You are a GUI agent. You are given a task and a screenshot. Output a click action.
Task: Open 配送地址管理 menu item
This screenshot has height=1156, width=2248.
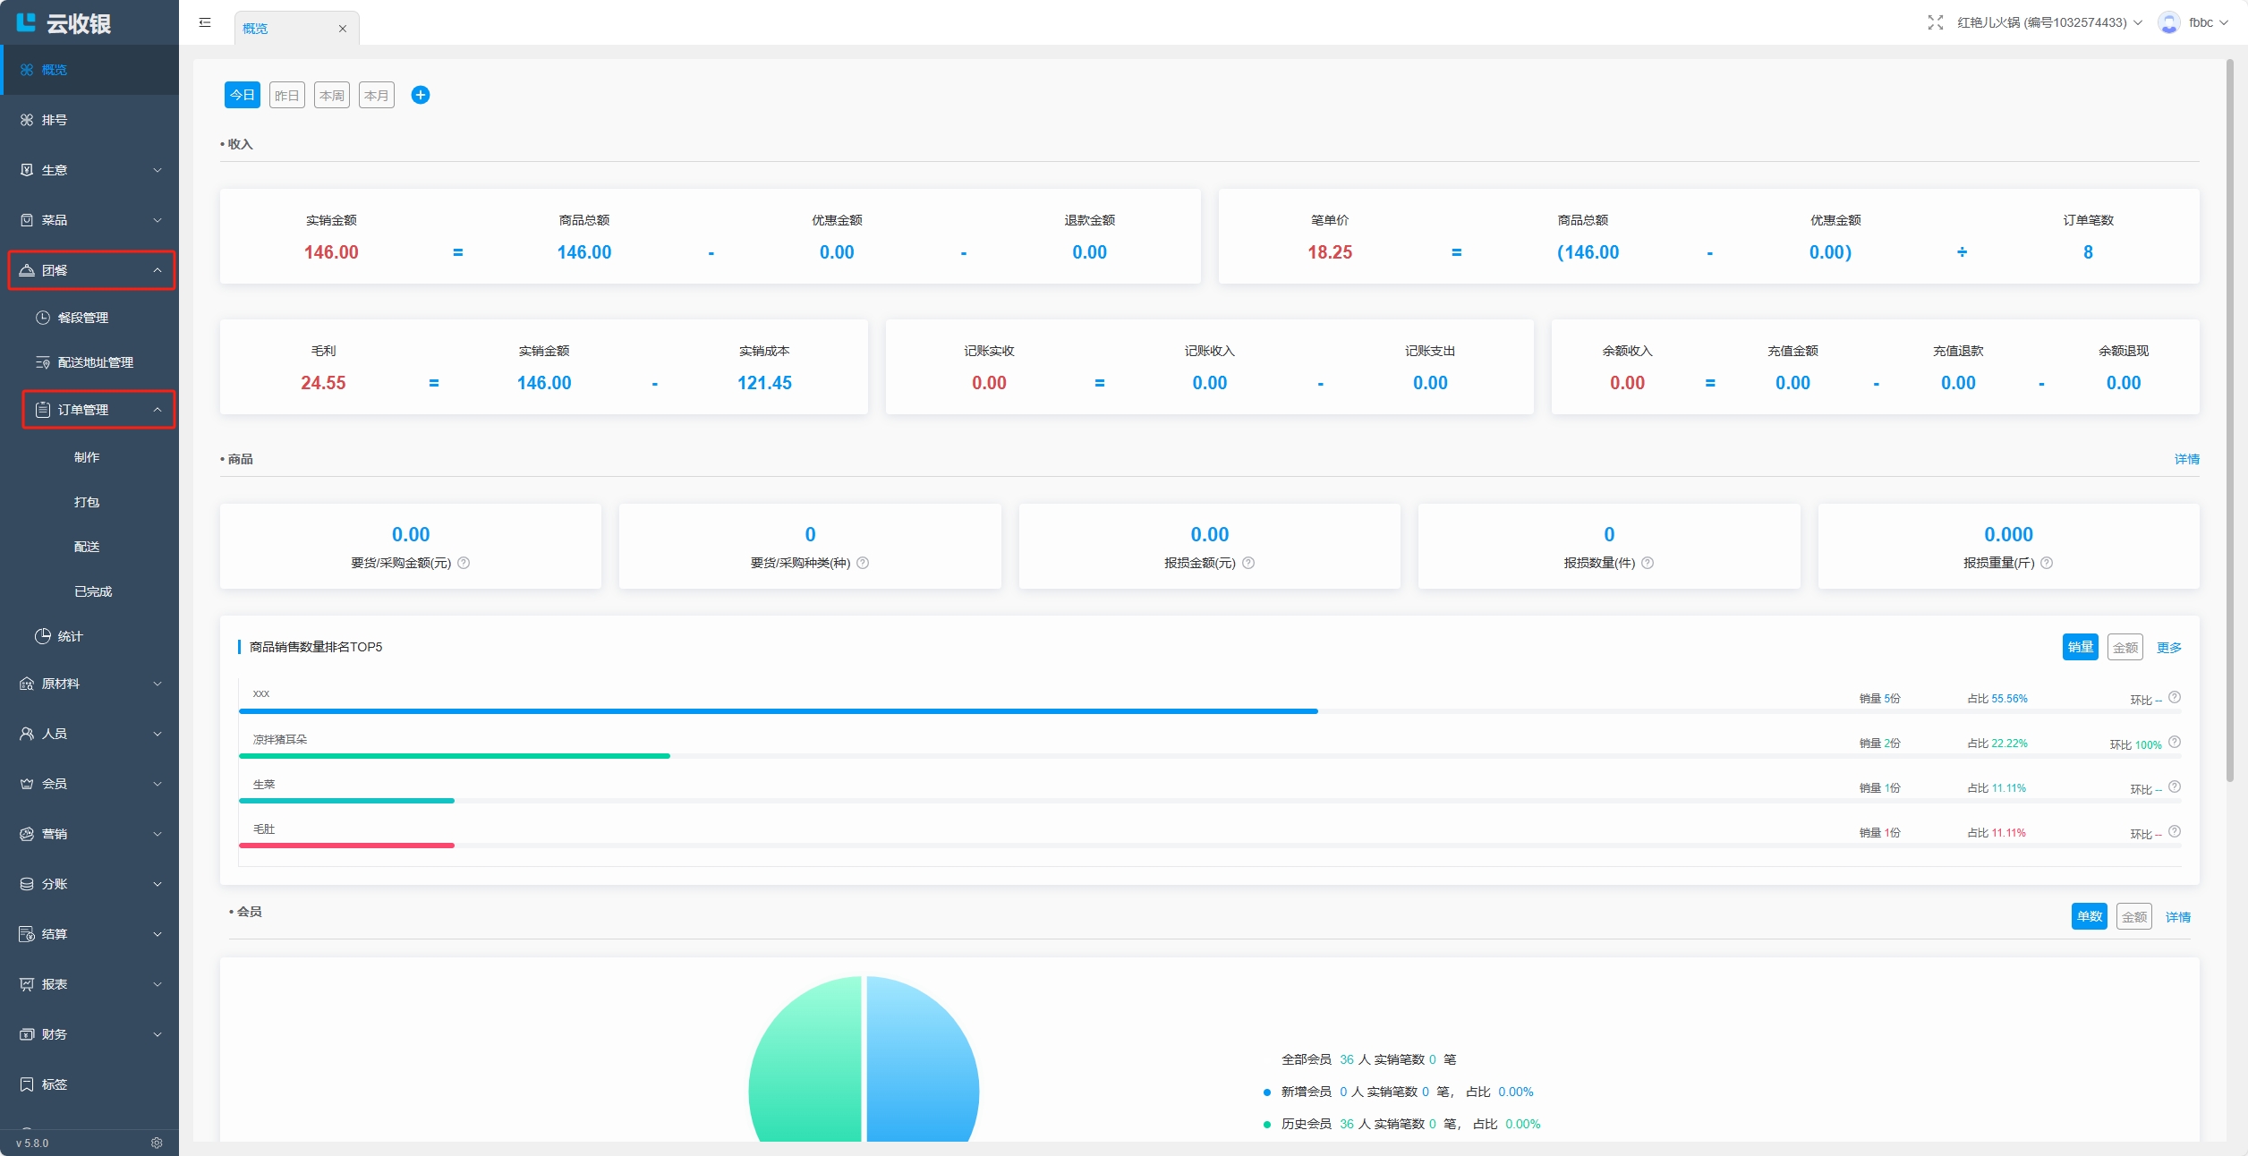tap(95, 362)
